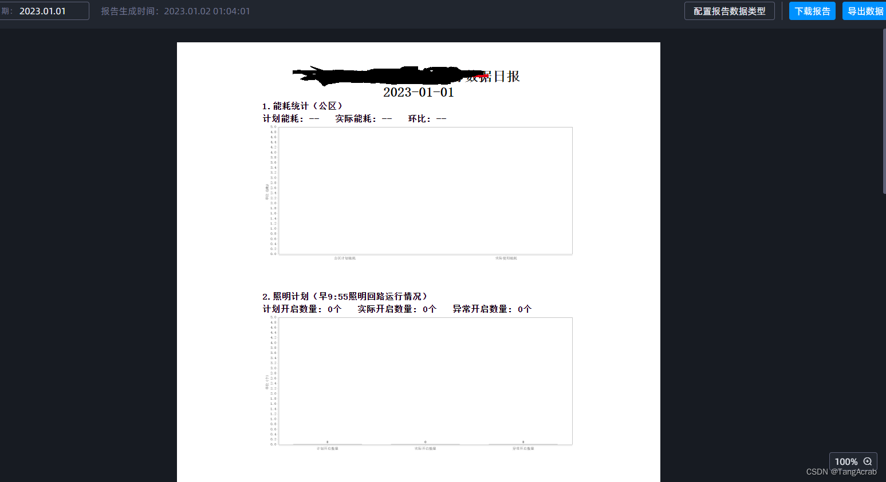Click the report date 2023-01-01 heading

point(419,92)
